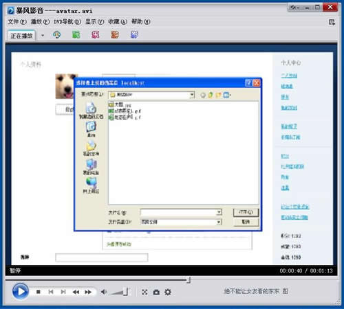Resume playback with the blue Play button
Screen dimensions: 344x309
(x=21, y=291)
